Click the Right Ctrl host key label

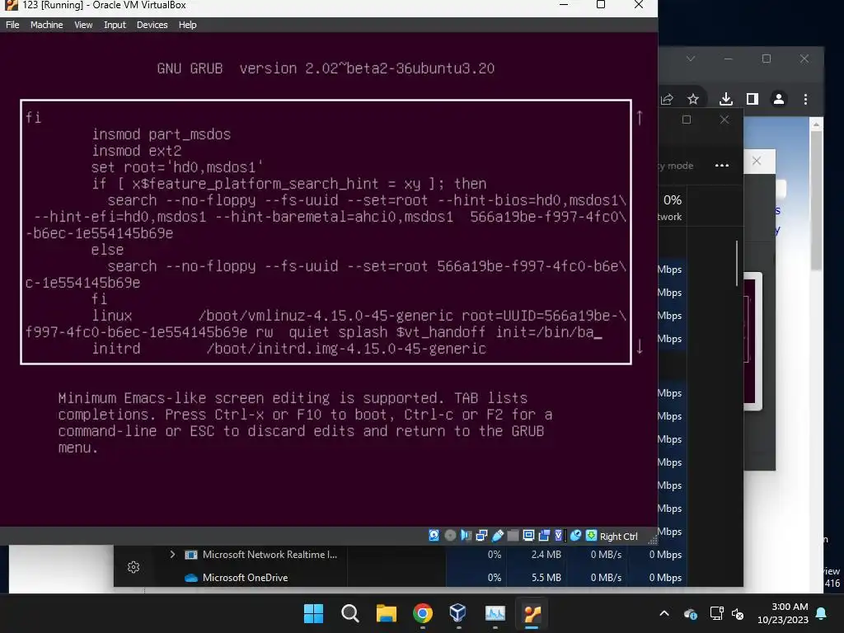point(618,537)
